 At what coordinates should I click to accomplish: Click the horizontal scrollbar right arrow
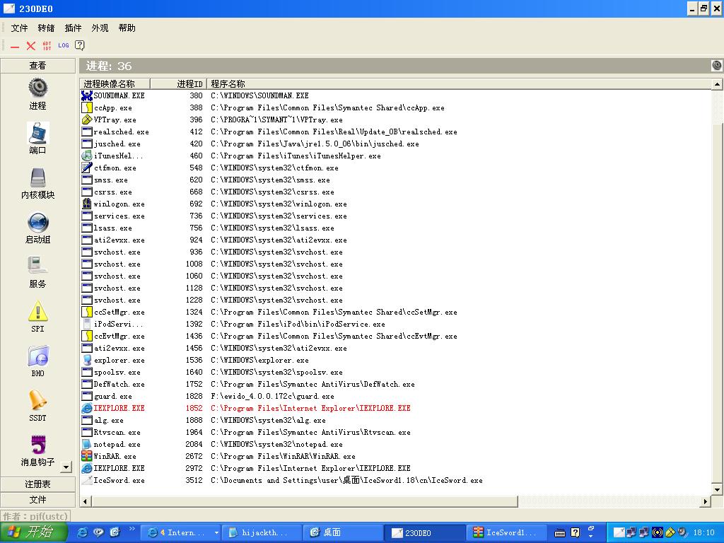(x=705, y=501)
